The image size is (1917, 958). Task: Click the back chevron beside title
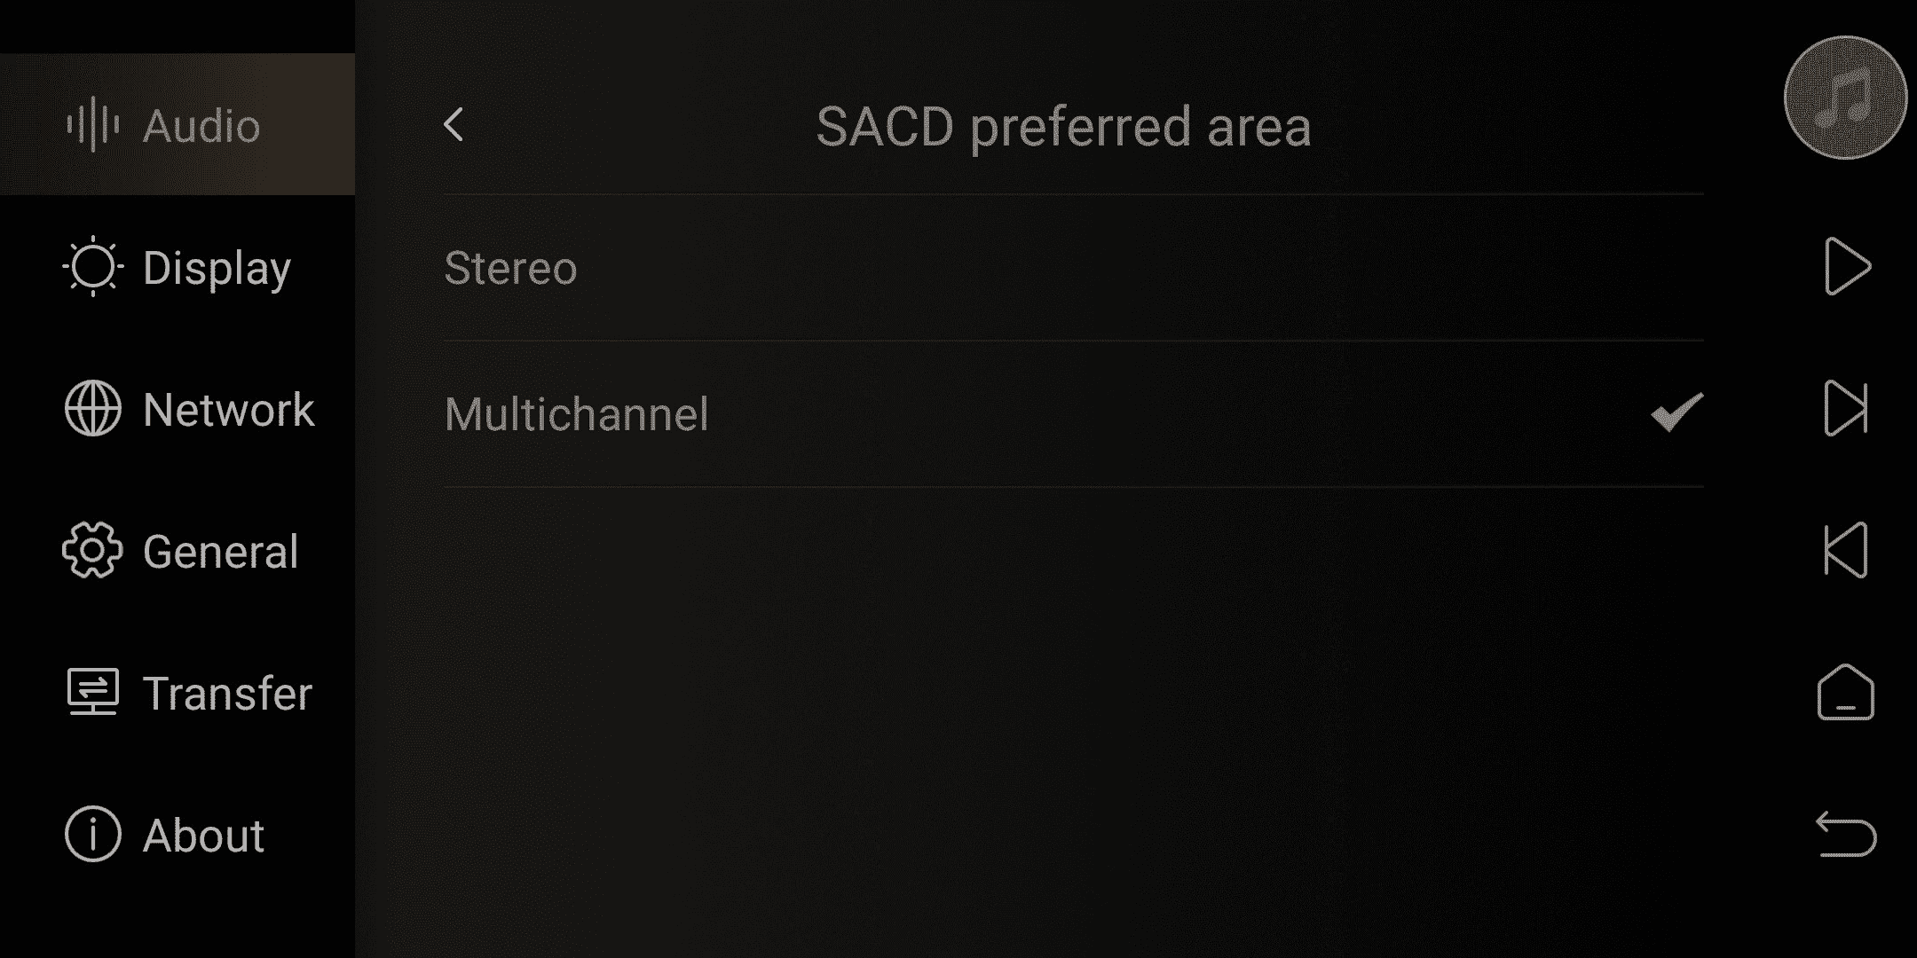[x=454, y=125]
